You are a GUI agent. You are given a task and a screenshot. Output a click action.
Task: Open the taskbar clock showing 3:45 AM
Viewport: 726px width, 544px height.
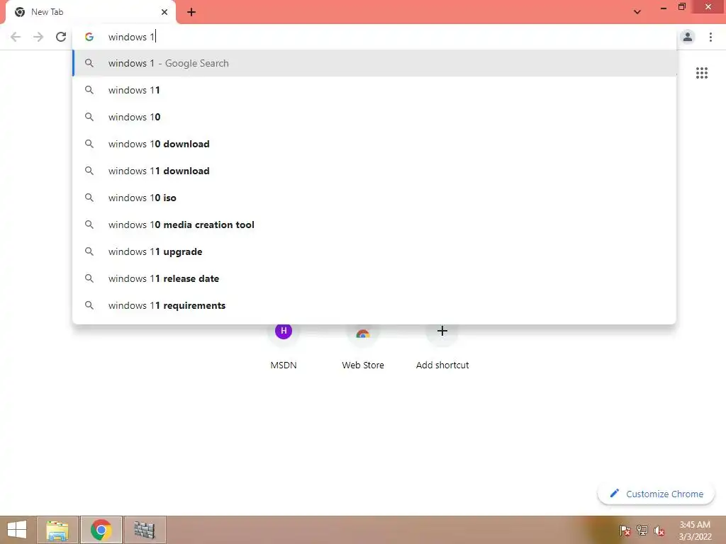point(695,531)
